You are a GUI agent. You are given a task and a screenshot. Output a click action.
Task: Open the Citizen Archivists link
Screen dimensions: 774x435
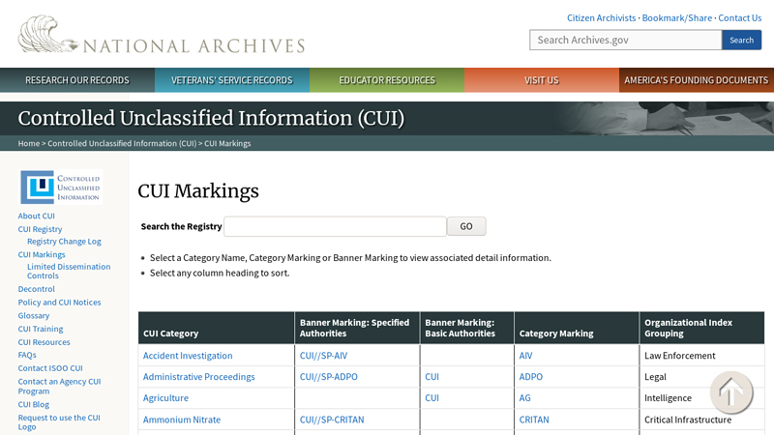[x=601, y=17]
